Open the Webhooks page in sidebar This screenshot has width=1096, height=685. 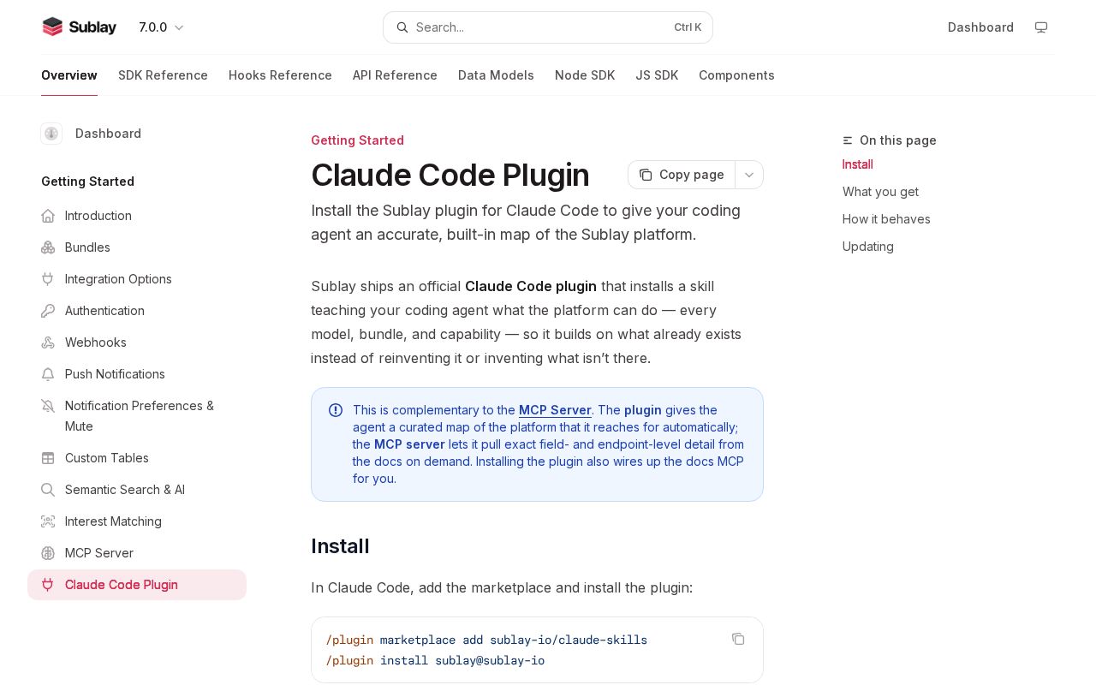click(x=137, y=342)
